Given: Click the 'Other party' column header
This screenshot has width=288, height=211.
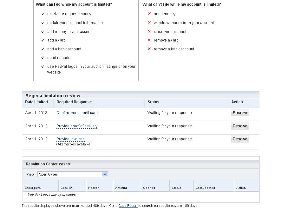Looking at the screenshot, I should (33, 188).
